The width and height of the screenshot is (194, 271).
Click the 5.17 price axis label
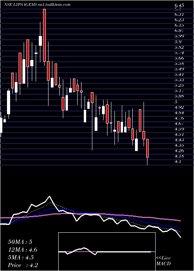coord(179,91)
